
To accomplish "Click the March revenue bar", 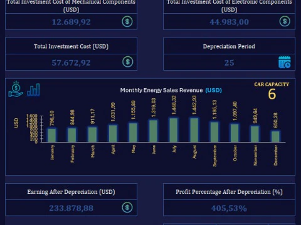I will click(x=92, y=134).
